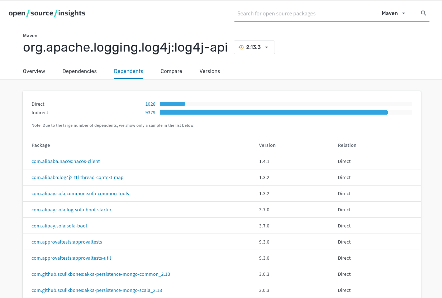Screen dimensions: 442x298
Task: Click the note about sampled dependents
Action: coord(113,125)
